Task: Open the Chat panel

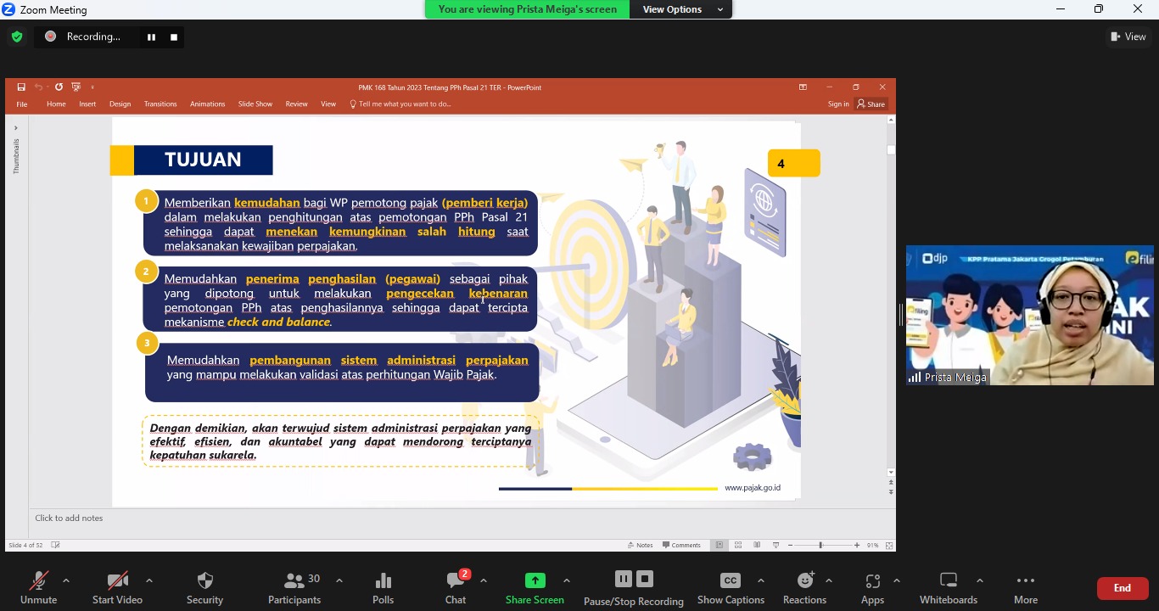Action: pyautogui.click(x=456, y=587)
